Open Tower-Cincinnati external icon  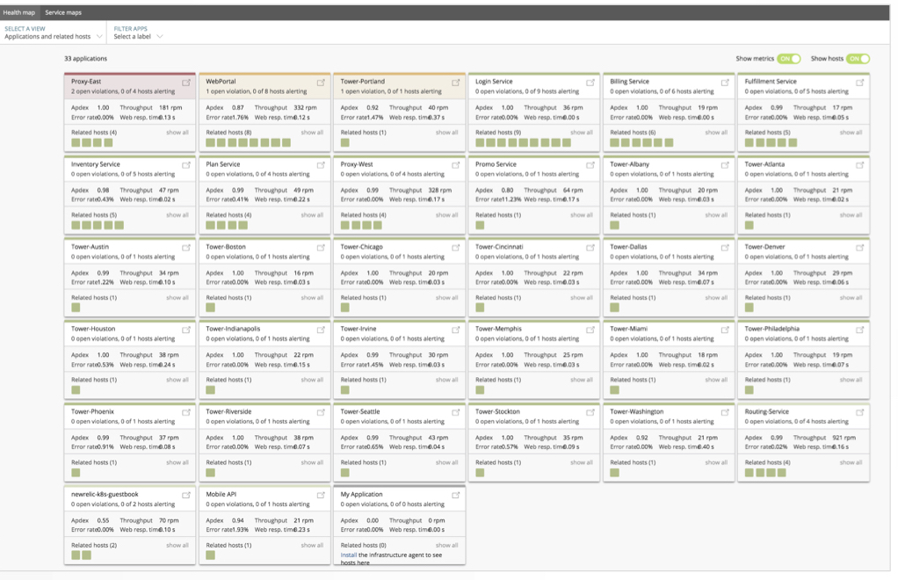point(590,247)
